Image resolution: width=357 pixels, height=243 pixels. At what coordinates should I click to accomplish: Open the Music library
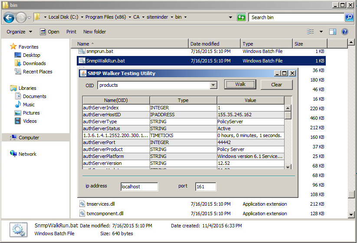(x=29, y=105)
